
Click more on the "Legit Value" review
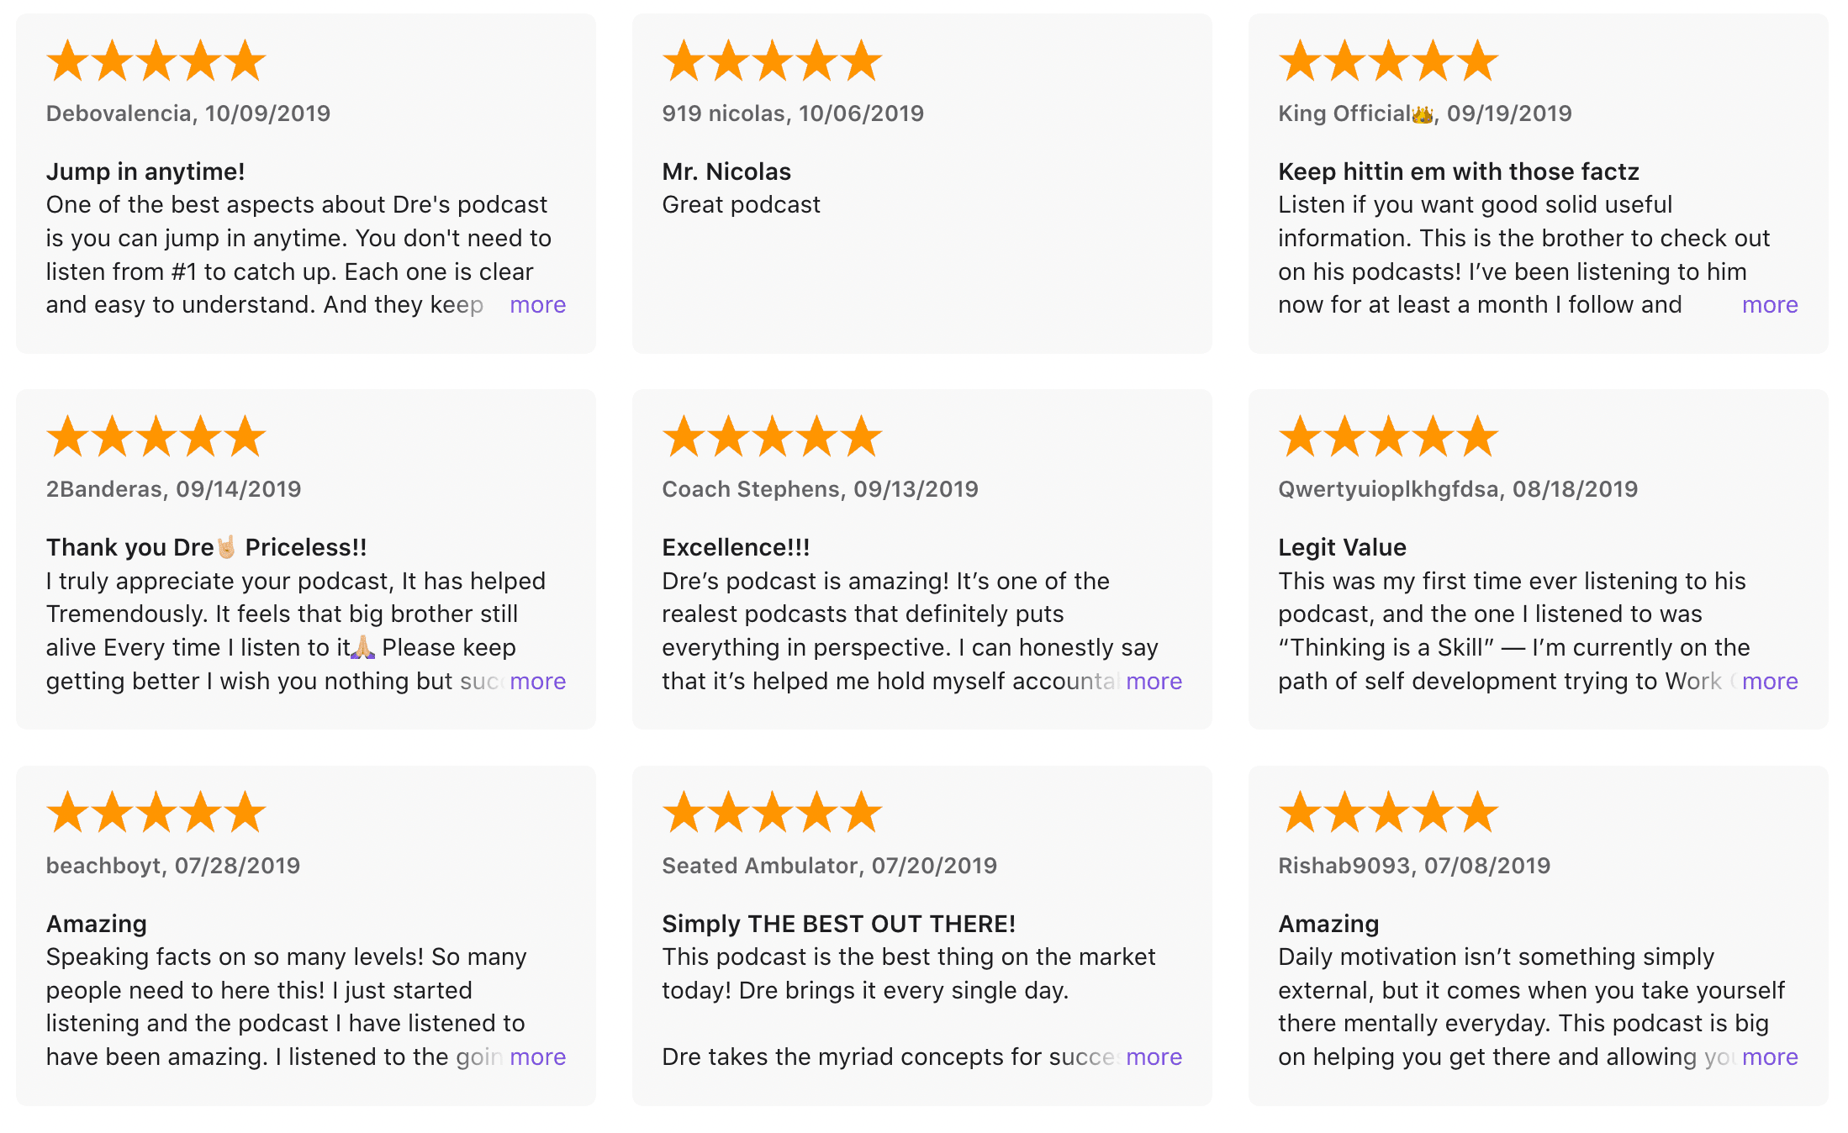pos(1770,681)
